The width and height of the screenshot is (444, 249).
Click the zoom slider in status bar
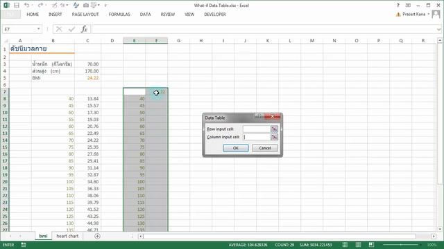click(x=401, y=245)
